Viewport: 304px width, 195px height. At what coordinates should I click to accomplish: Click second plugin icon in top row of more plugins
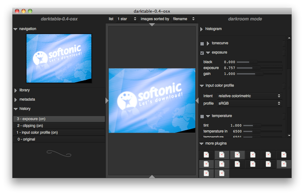point(222,154)
